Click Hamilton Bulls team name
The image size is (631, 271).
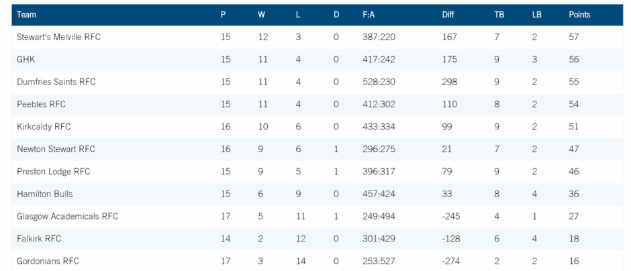[x=45, y=194]
